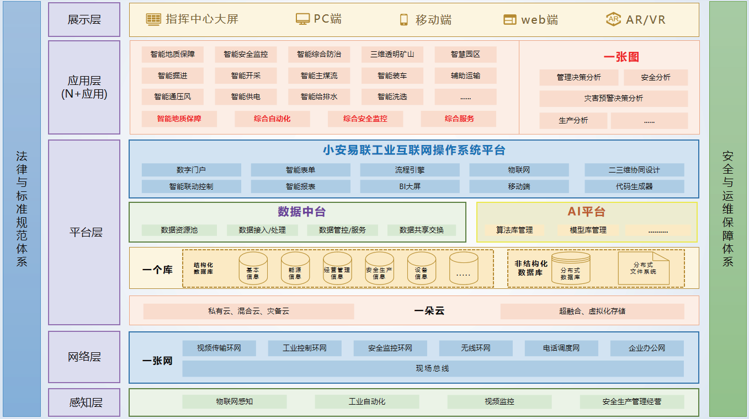Click the 移动端 phone icon
Screen dimensions: 749x419
pyautogui.click(x=403, y=20)
